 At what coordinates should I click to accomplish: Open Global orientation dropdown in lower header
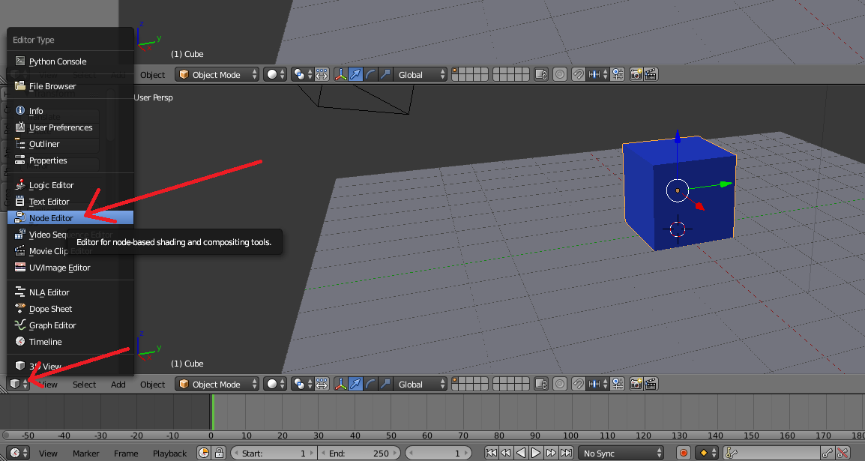[421, 384]
